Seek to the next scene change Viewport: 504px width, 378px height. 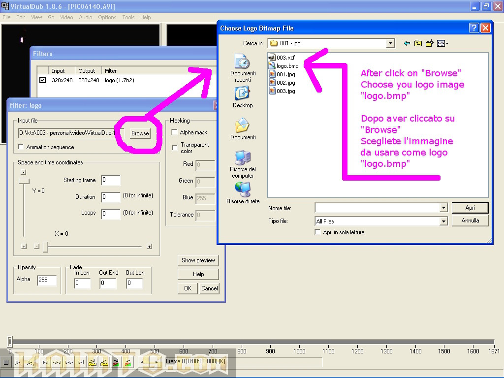[x=128, y=363]
